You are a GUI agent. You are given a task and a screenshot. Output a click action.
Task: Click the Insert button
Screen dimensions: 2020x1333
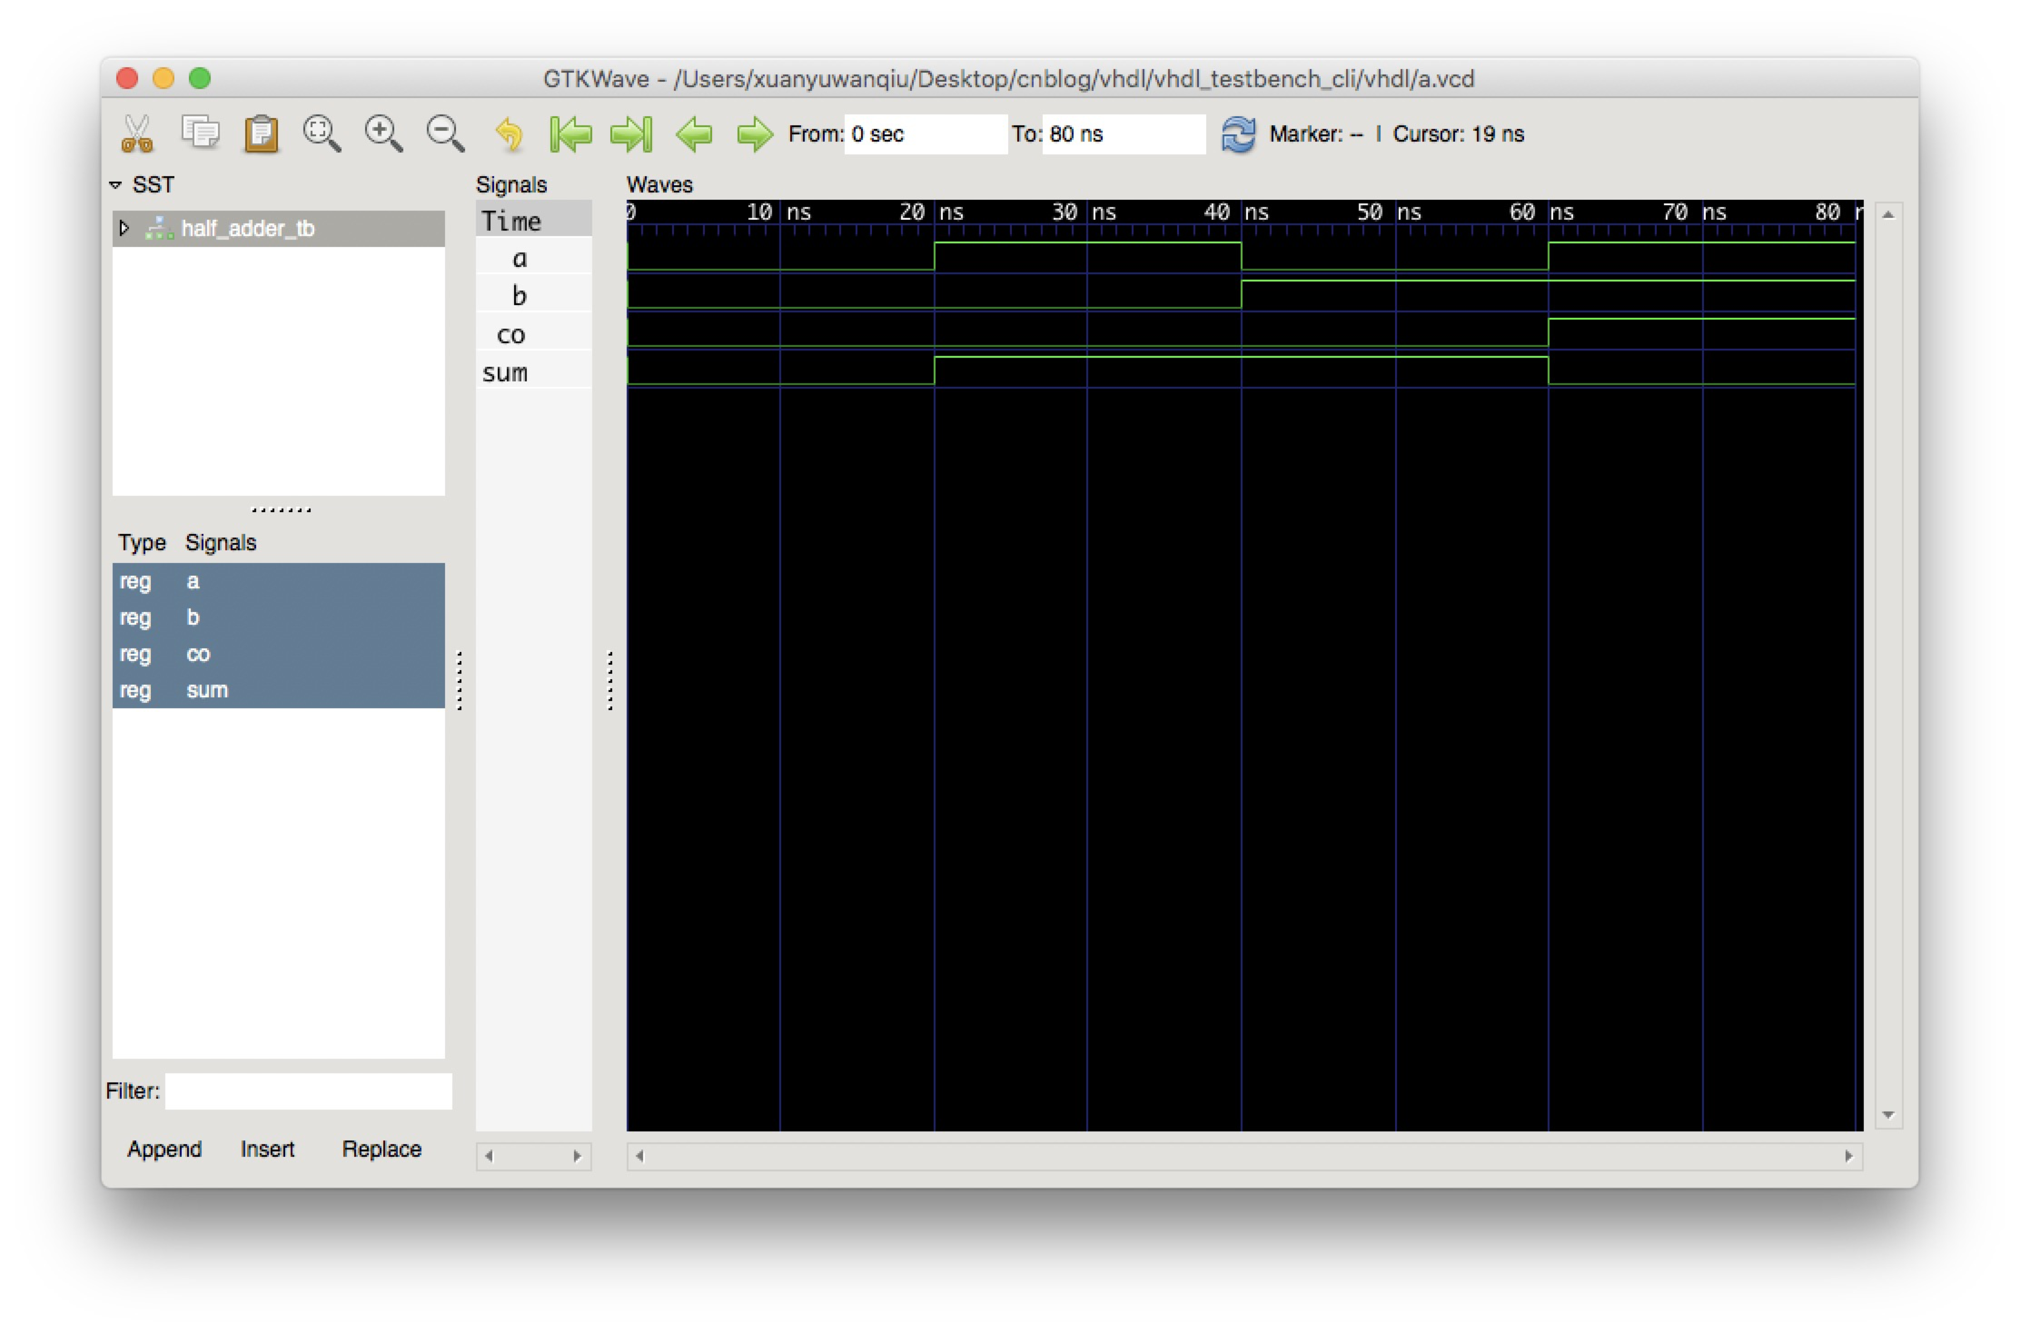pyautogui.click(x=267, y=1149)
